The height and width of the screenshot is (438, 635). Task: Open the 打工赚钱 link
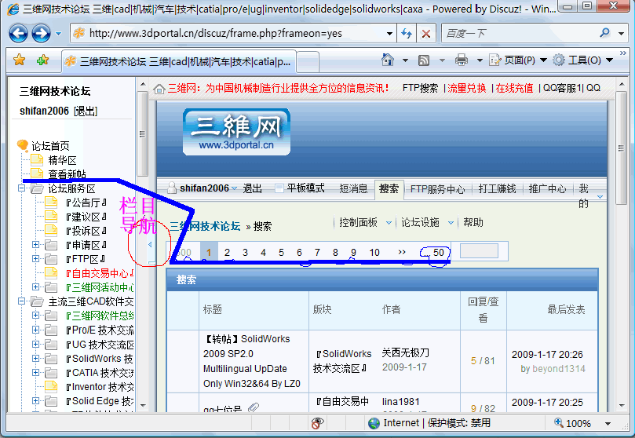[x=497, y=188]
